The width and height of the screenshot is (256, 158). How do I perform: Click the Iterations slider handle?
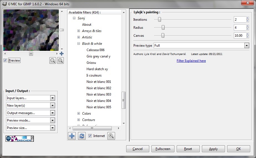159,20
